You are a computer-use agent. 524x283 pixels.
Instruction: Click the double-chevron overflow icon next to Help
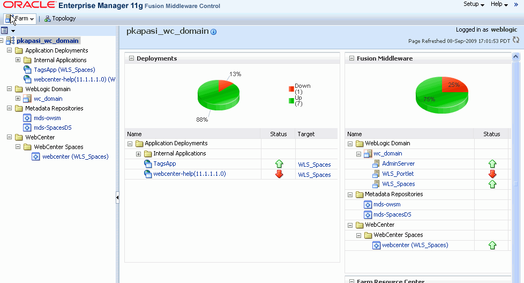[x=516, y=5]
